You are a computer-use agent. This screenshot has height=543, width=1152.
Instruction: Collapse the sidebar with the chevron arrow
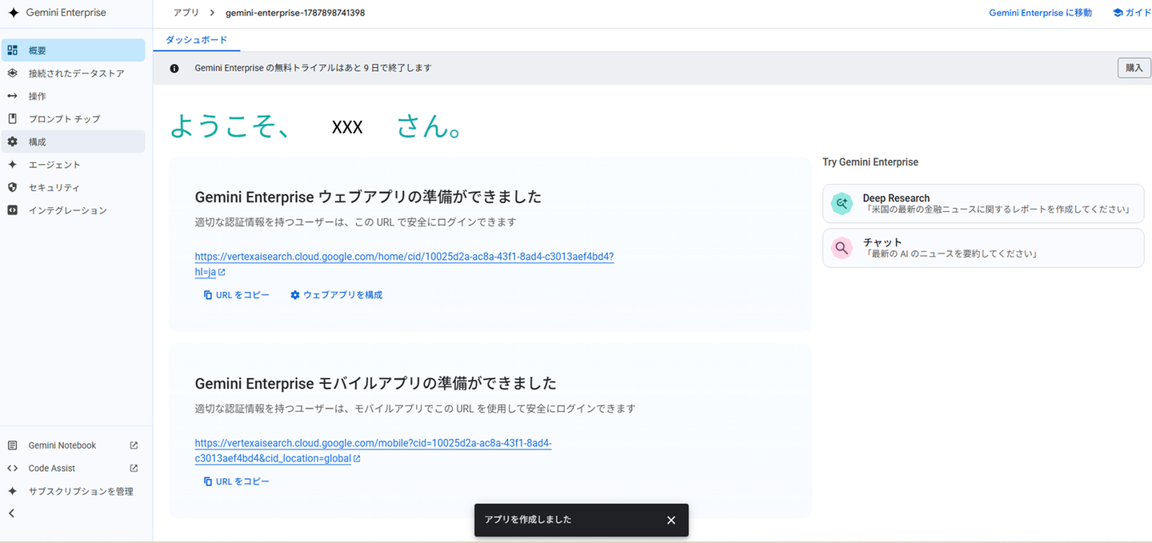pos(12,513)
